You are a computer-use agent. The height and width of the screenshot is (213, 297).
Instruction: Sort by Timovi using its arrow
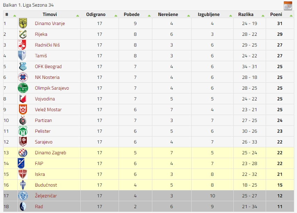(x=78, y=16)
